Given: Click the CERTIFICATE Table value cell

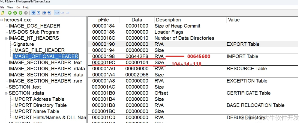Looking at the screenshot, I should click(248, 93).
